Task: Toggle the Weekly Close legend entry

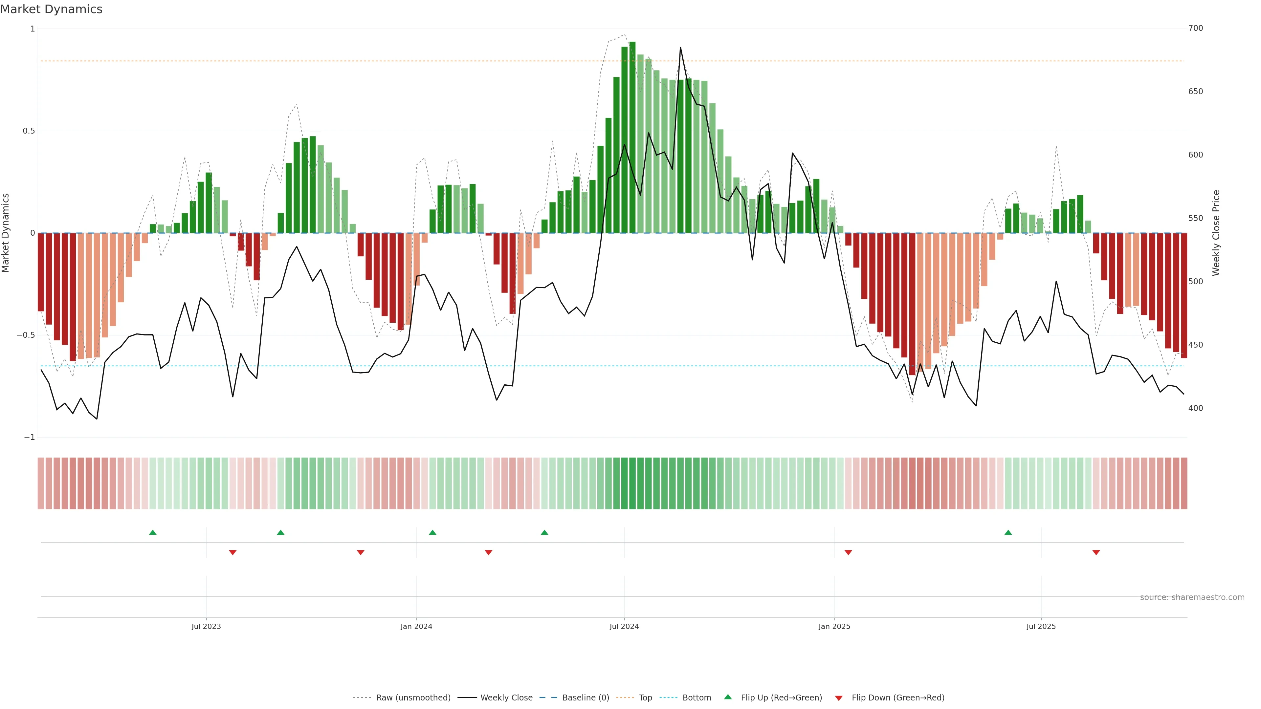Action: [506, 698]
